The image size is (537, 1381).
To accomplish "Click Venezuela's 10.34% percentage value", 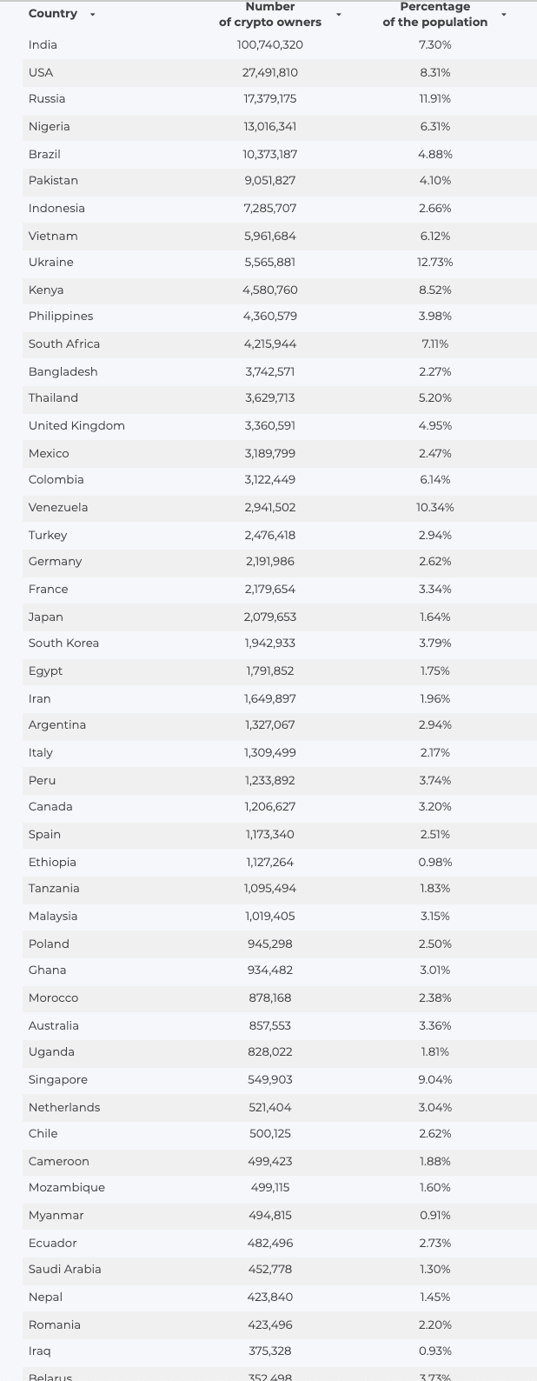I will pyautogui.click(x=435, y=507).
